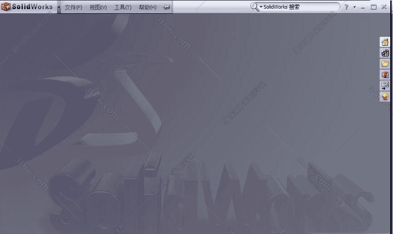This screenshot has width=393, height=234.
Task: Click into the SolidWorks 搜索 field
Action: point(301,7)
